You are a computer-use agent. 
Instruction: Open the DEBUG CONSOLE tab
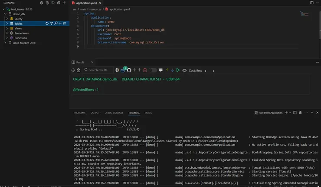(x=114, y=113)
